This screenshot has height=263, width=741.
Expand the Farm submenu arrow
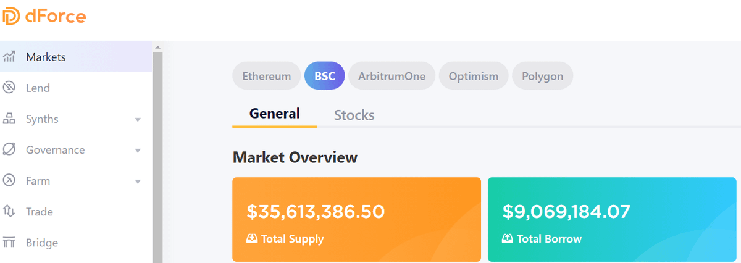(138, 182)
